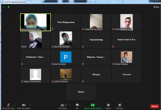Select Бакытгуль Калипанова's video tile

[x=35, y=22]
